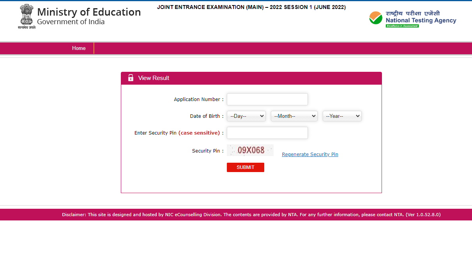The height and width of the screenshot is (254, 472).
Task: Click the Government of India emblem
Action: 27,16
